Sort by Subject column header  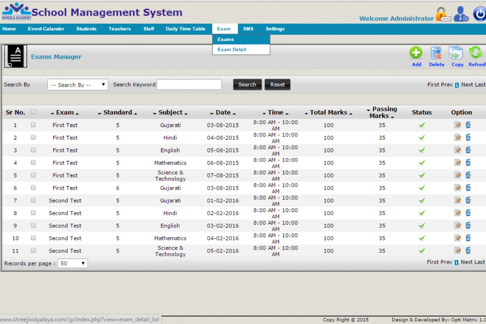[170, 112]
